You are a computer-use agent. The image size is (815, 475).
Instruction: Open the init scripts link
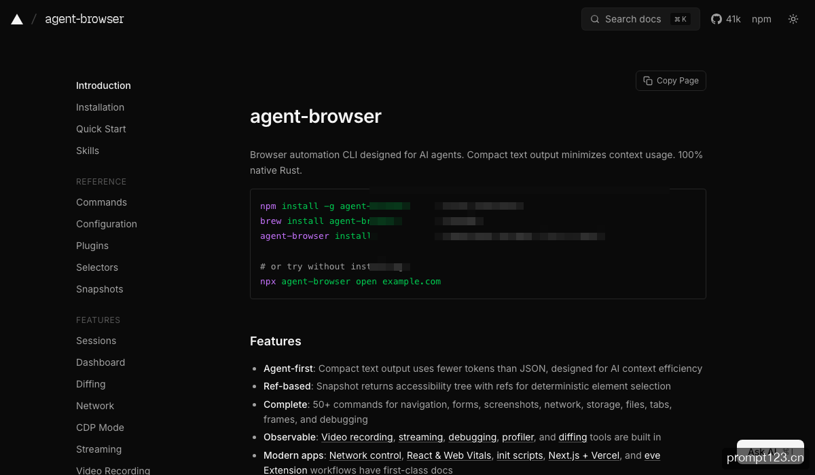(x=520, y=455)
